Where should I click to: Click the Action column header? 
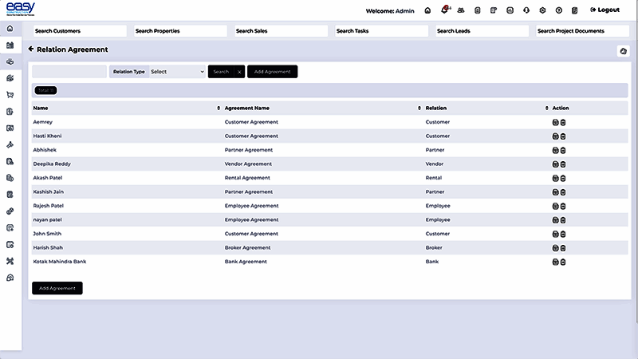(561, 108)
